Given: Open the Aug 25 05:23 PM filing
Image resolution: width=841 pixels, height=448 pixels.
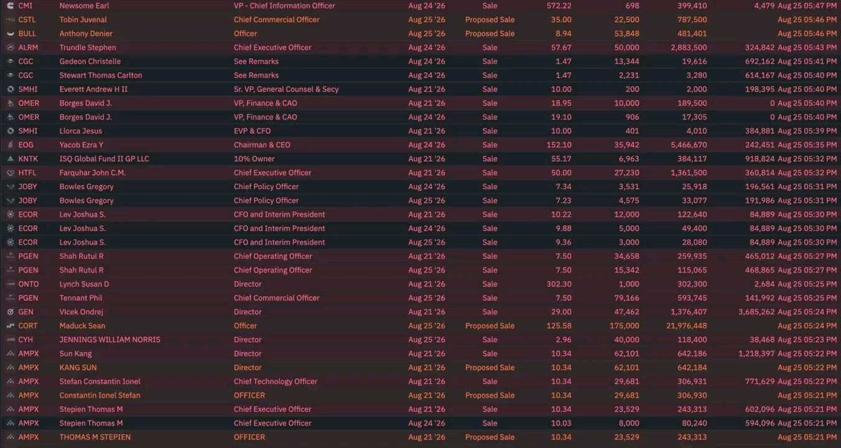Looking at the screenshot, I should [x=807, y=340].
